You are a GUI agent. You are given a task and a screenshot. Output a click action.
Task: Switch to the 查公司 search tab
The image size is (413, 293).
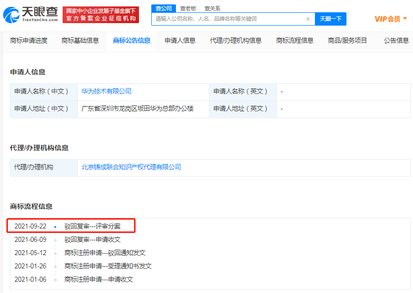point(164,8)
